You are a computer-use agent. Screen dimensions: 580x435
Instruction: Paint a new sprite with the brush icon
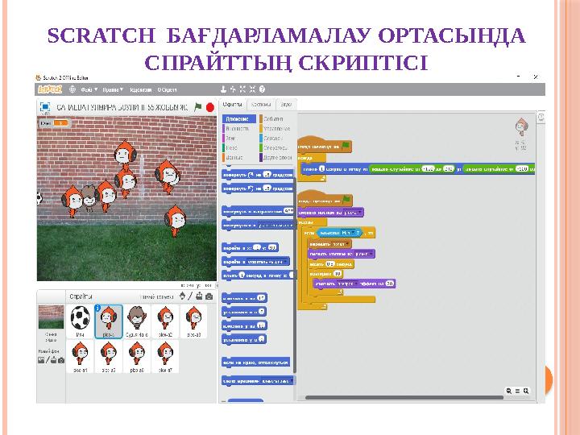pos(190,296)
